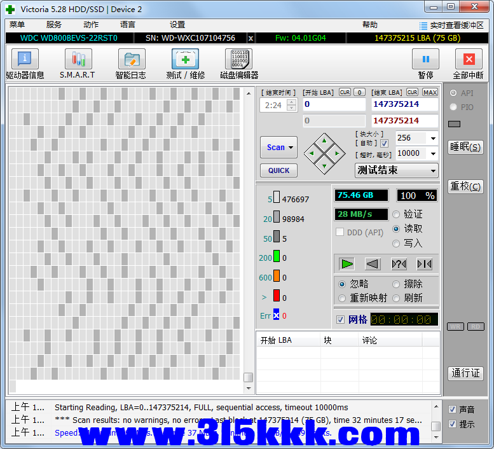Screen dimensions: 494x449
Task: Increase end time with spinner up arrow
Action: (292, 102)
